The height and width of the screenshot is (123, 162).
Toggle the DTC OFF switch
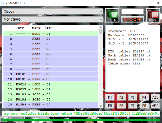132,19
